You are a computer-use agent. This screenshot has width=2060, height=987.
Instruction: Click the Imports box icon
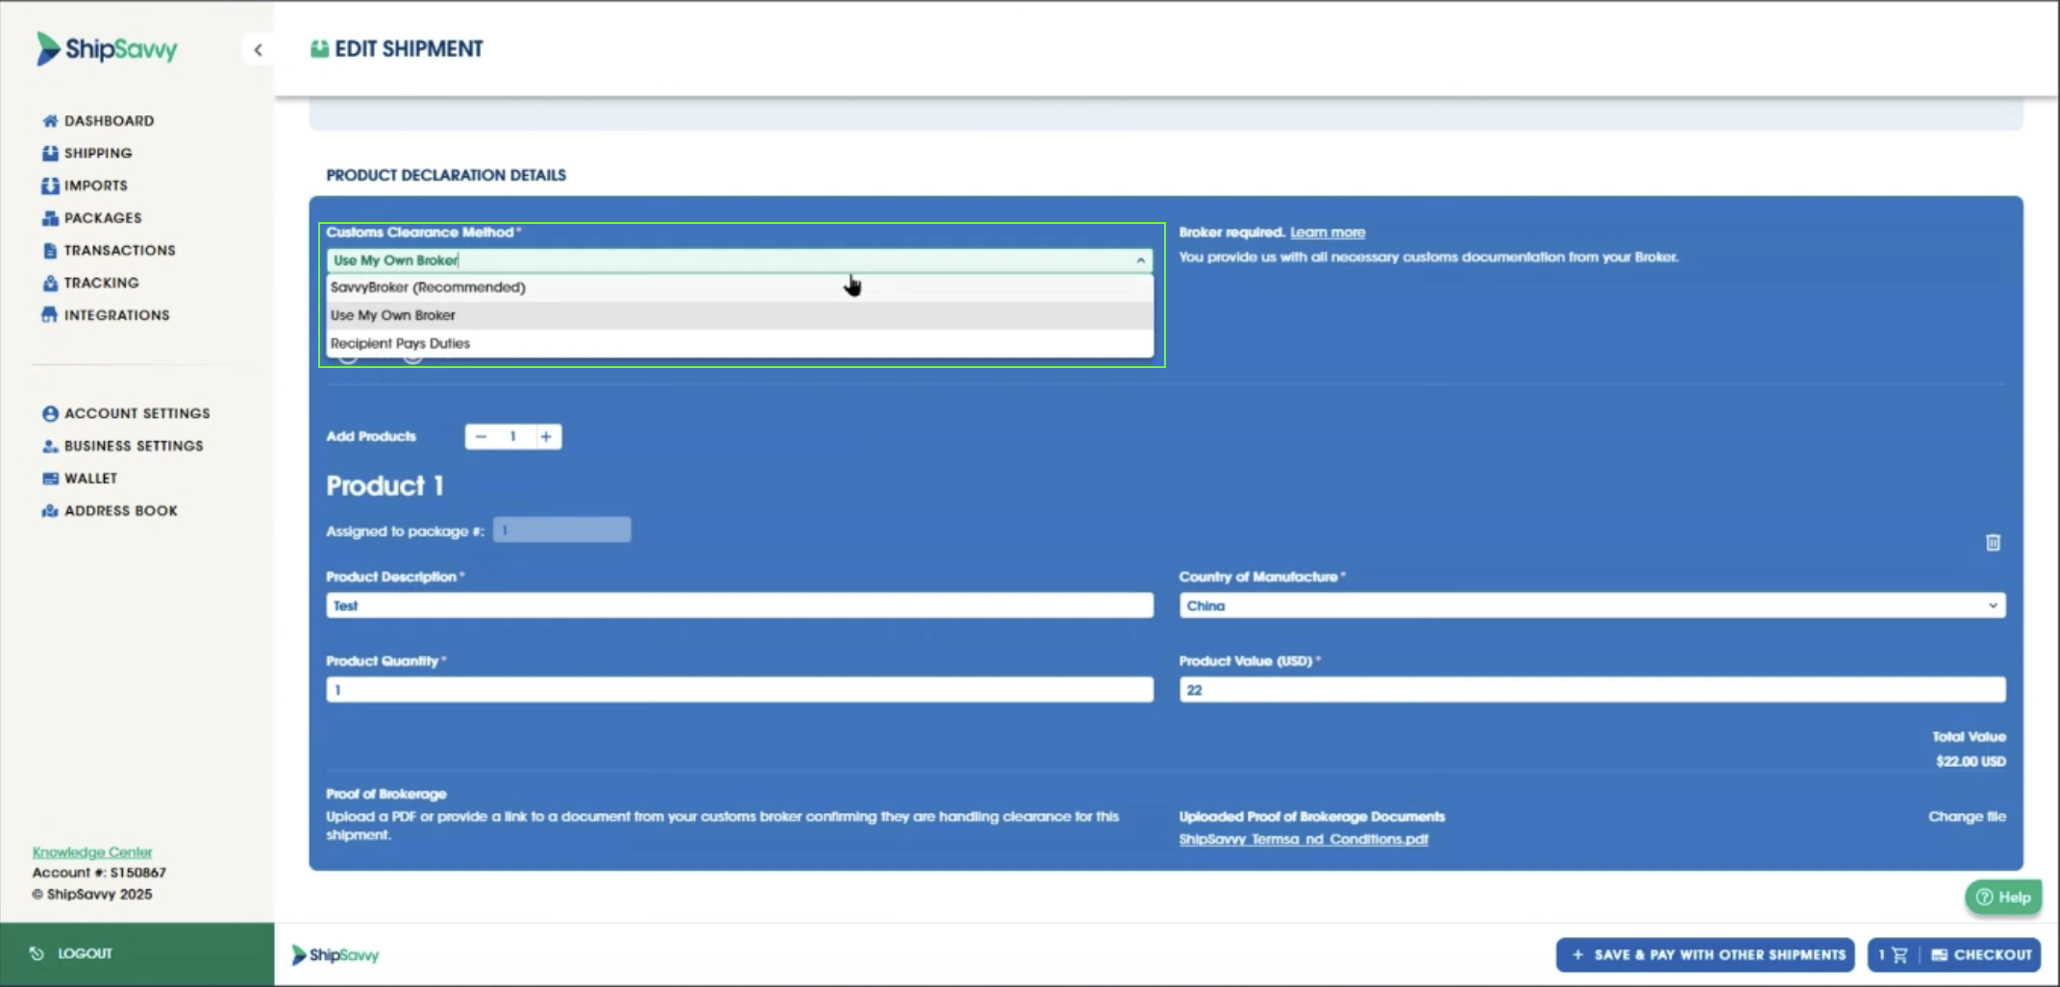(50, 185)
